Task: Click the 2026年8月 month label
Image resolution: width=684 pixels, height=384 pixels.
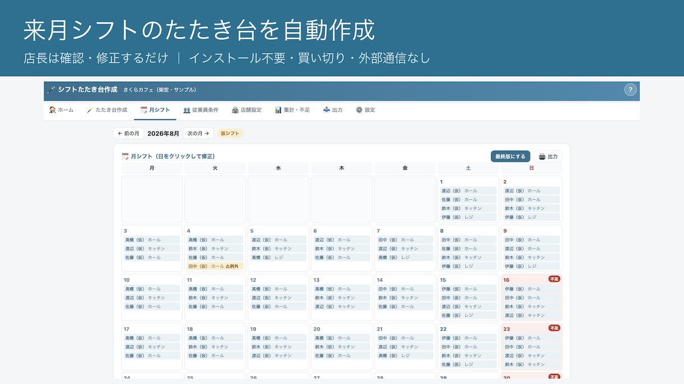Action: click(x=163, y=133)
